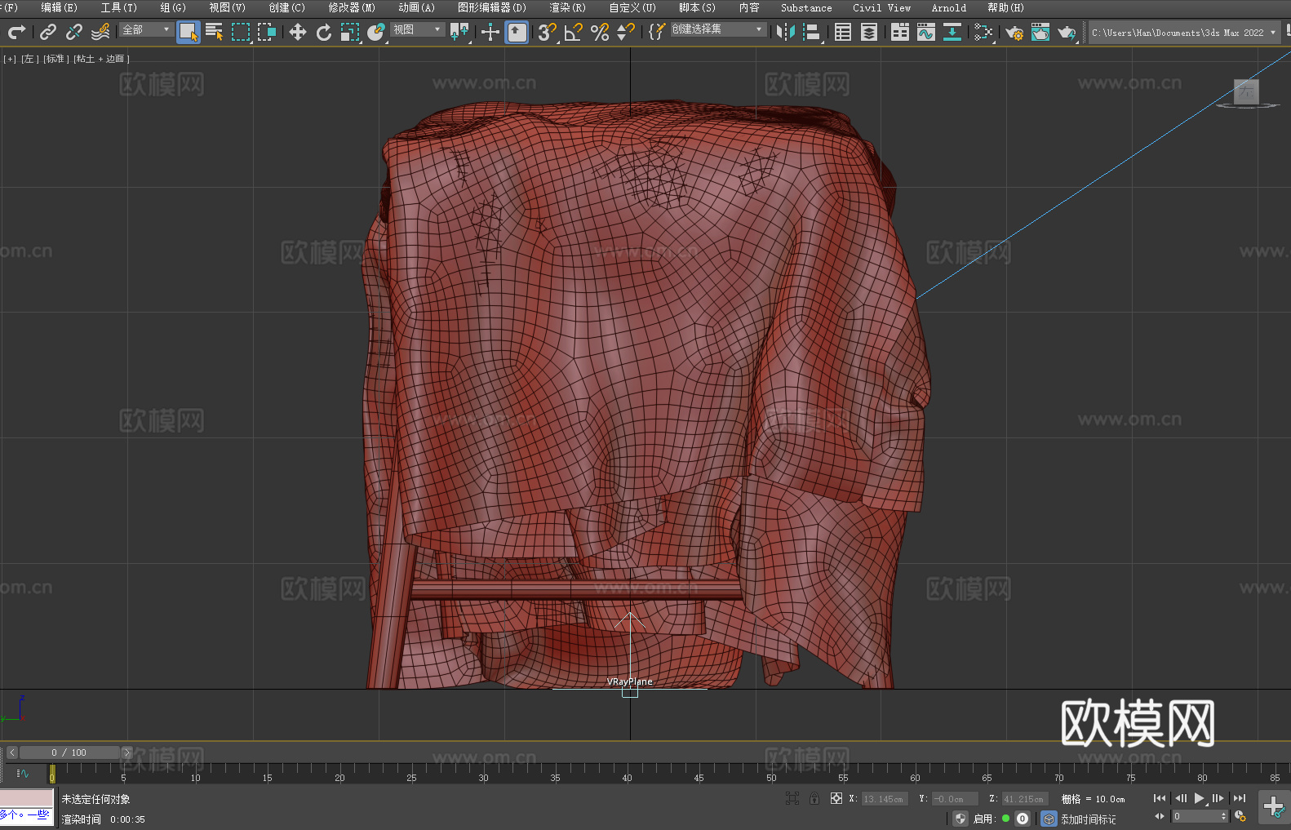Click the 0 / 100 time slider

[x=69, y=752]
